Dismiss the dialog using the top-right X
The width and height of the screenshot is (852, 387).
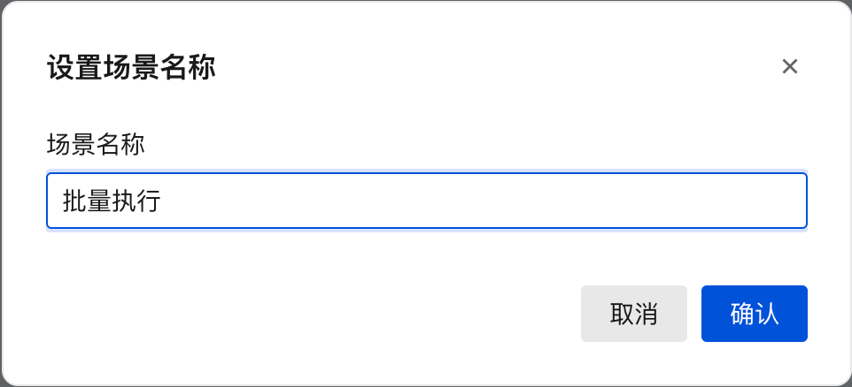pos(790,66)
